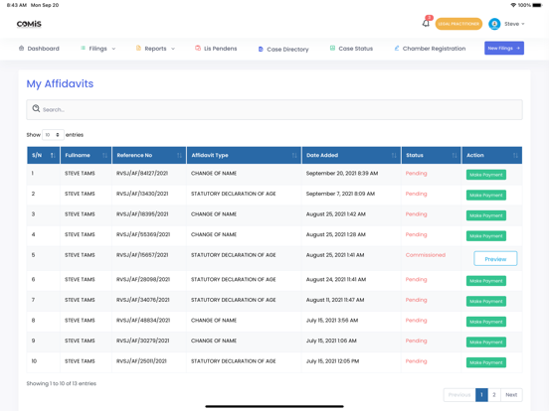Click reference RVSJ/AF/48834/2021

click(x=143, y=320)
